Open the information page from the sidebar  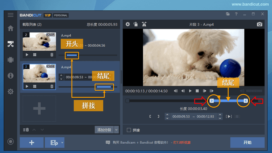[10, 76]
